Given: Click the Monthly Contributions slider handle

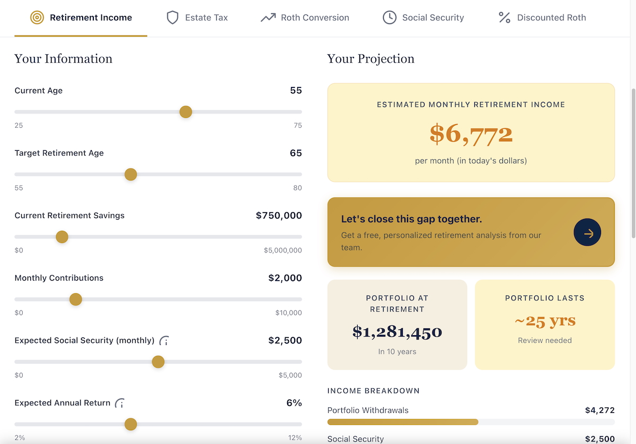Looking at the screenshot, I should [x=76, y=300].
